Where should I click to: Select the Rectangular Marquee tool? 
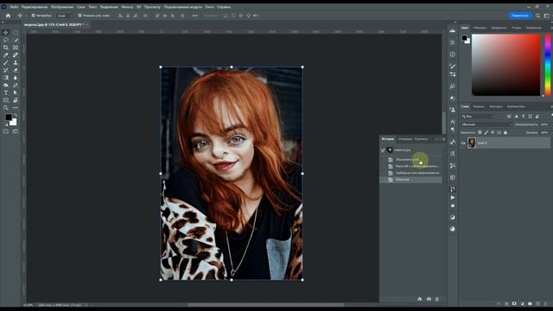[x=16, y=33]
